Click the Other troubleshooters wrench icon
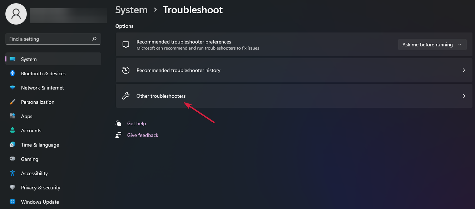Viewport: 475px width, 209px height. click(126, 96)
